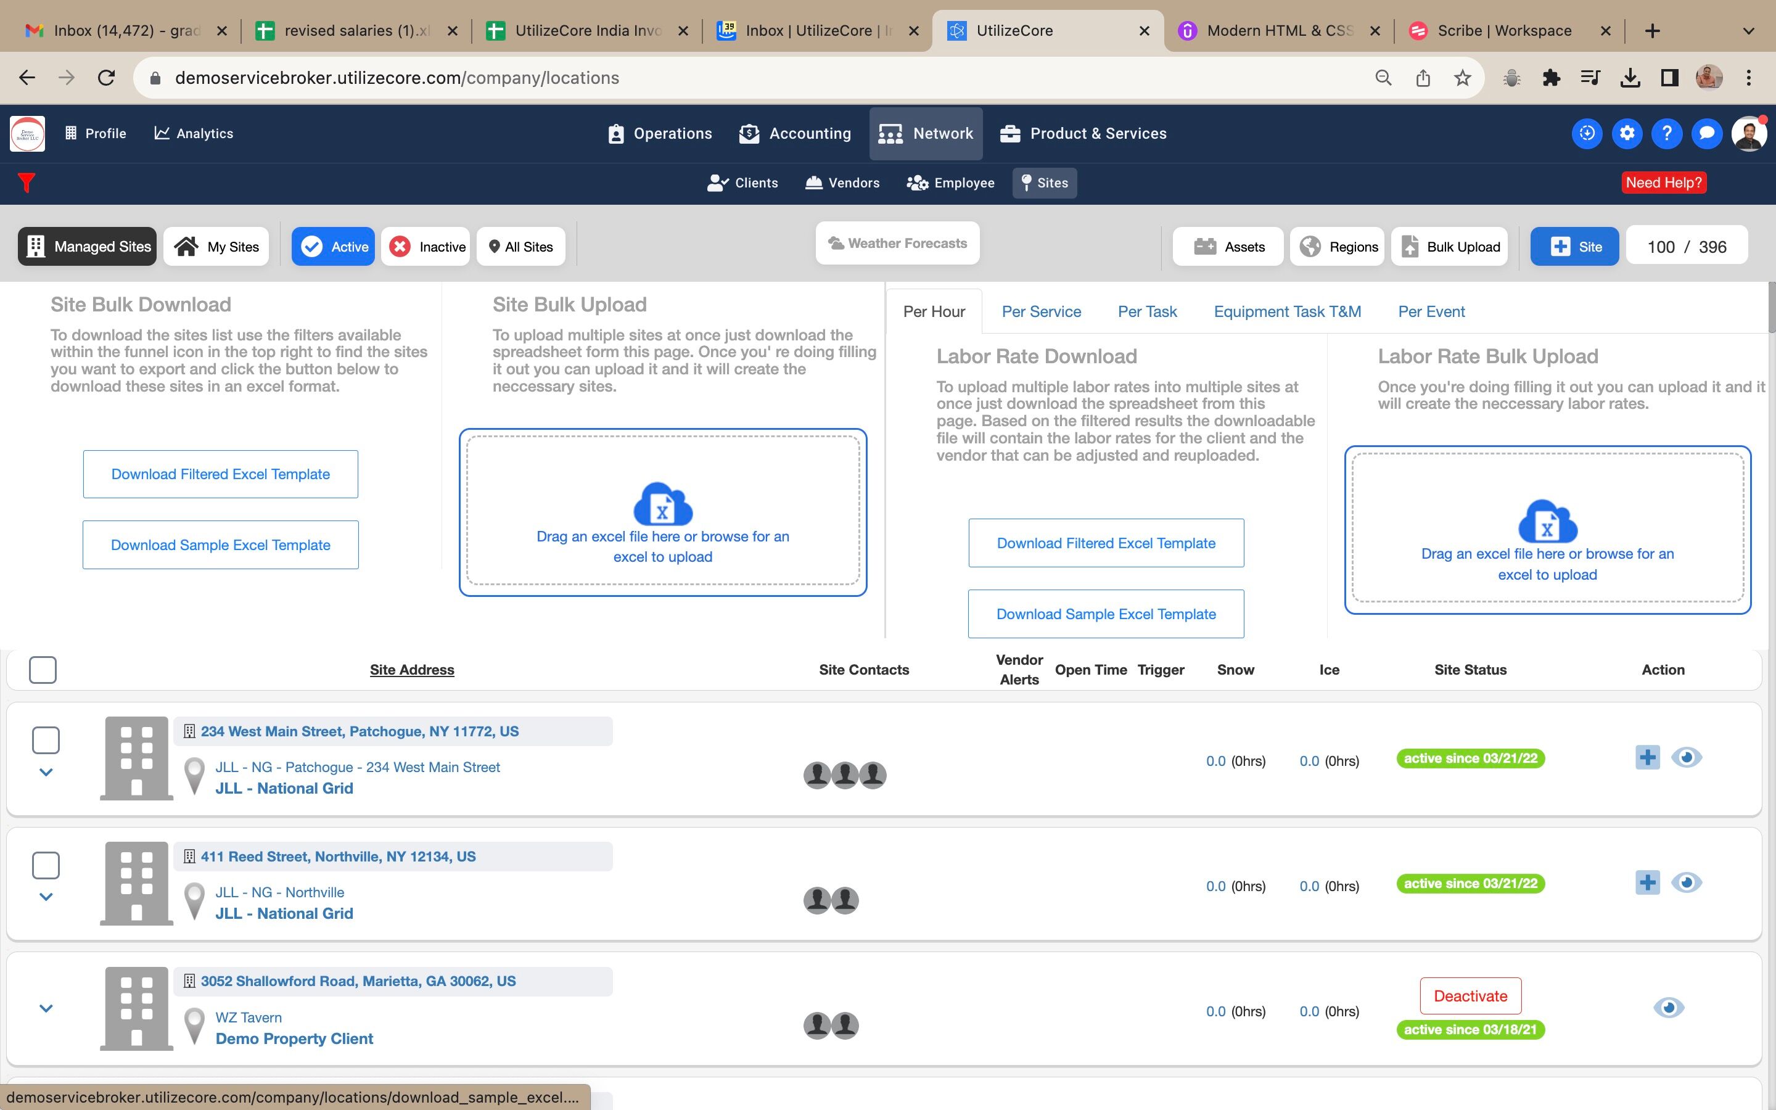
Task: Open Chrome tab list dropdown arrow
Action: tap(1748, 31)
